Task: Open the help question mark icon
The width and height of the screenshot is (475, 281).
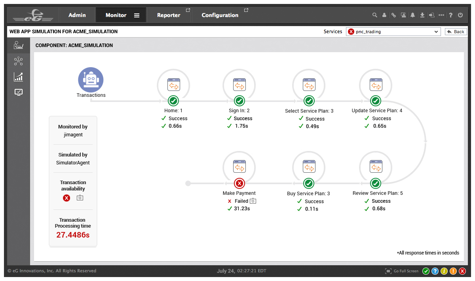Action: click(x=451, y=15)
